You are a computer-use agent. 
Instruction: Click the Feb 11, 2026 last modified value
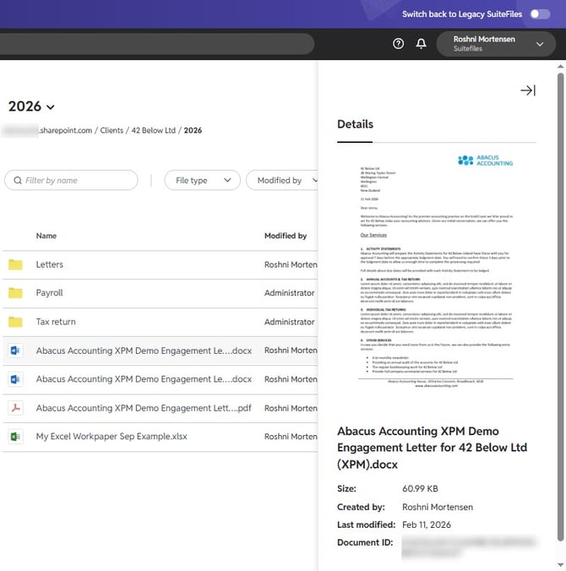tap(427, 525)
